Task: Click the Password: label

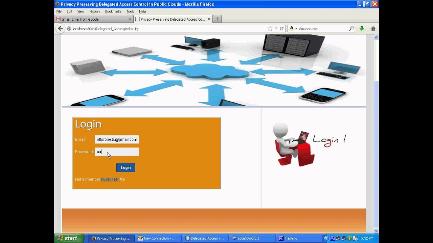Action: [x=84, y=152]
